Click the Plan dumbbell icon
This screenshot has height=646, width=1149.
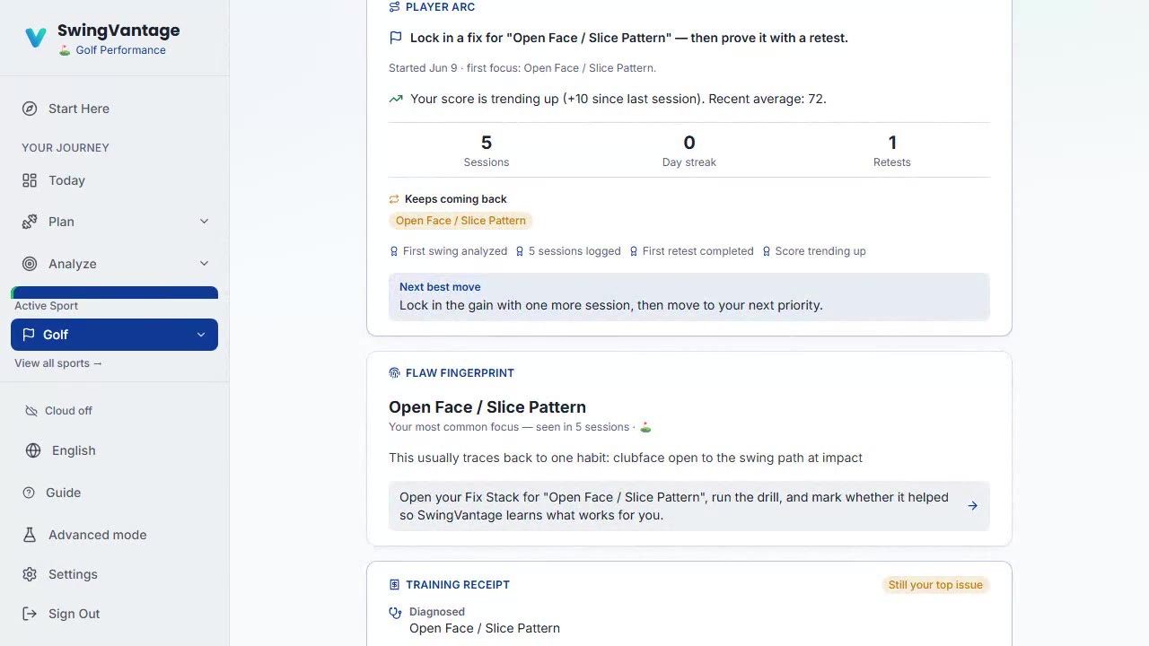click(30, 222)
